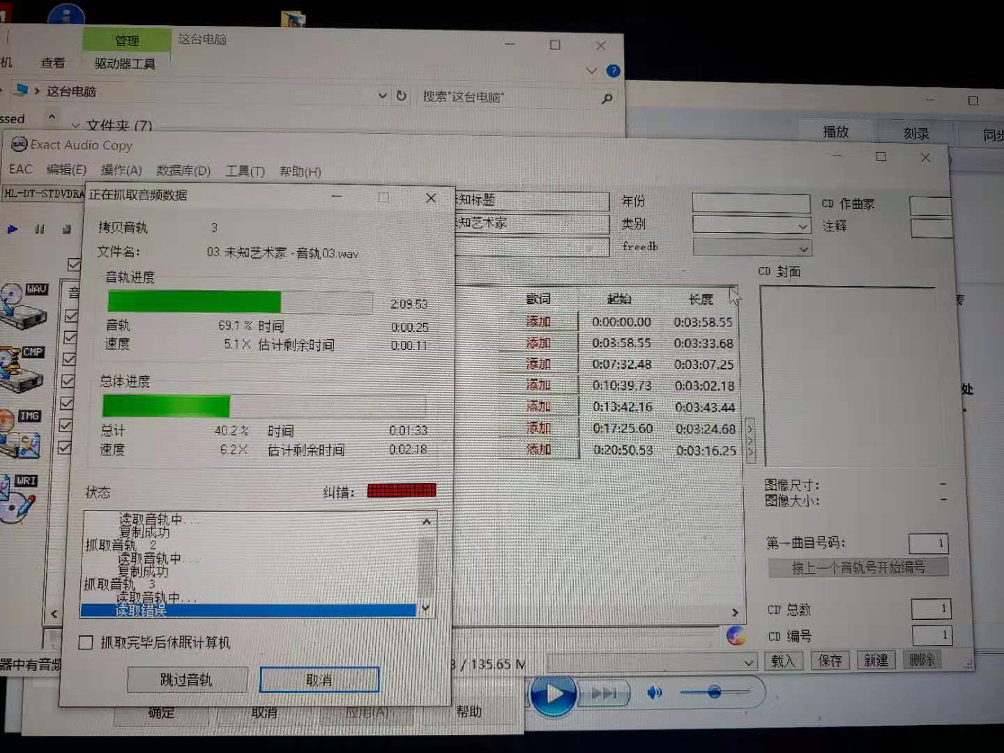
Task: Open the 工具(T) menu
Action: (245, 172)
